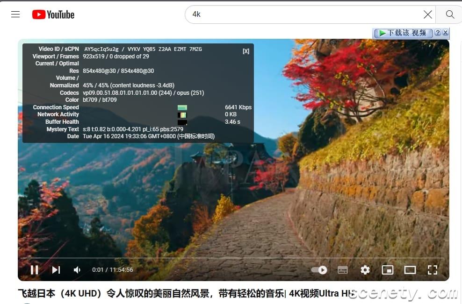This screenshot has height=304, width=462.
Task: Select the Video ID value AY5qcIq5u2g
Action: tap(101, 49)
